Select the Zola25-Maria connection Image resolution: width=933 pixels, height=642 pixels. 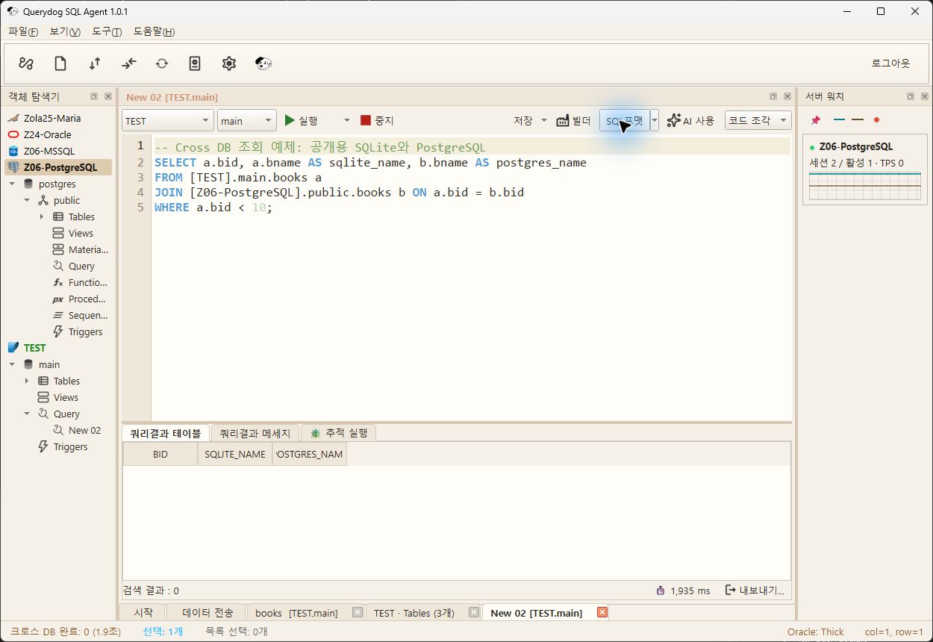click(52, 118)
